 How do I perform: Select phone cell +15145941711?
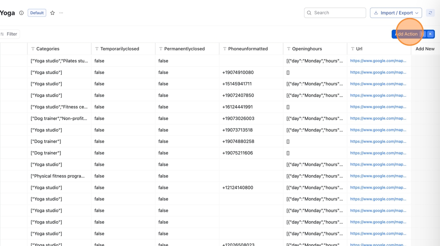point(251,84)
